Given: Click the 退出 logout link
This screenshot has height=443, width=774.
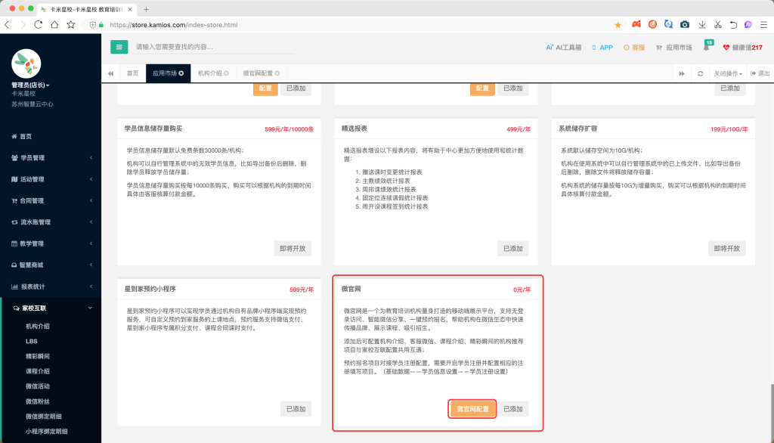Looking at the screenshot, I should click(760, 73).
